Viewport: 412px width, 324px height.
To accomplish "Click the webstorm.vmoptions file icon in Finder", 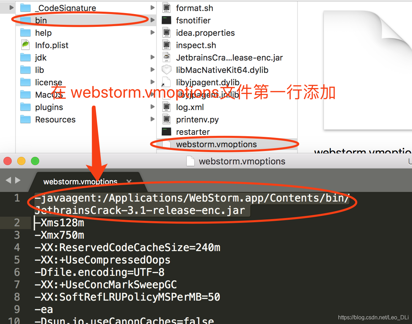I will (166, 144).
